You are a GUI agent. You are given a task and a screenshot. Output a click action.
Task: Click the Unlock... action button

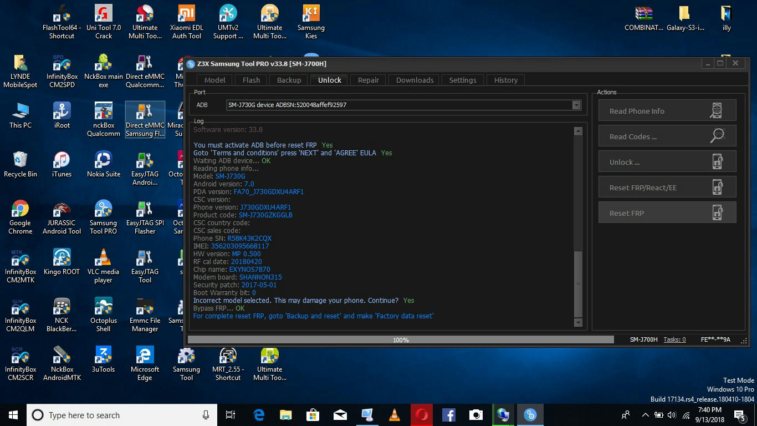click(x=667, y=161)
